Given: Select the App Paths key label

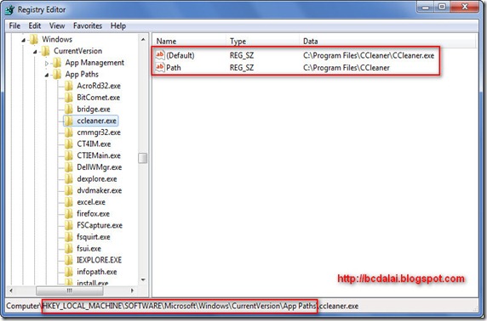Looking at the screenshot, I should (82, 74).
